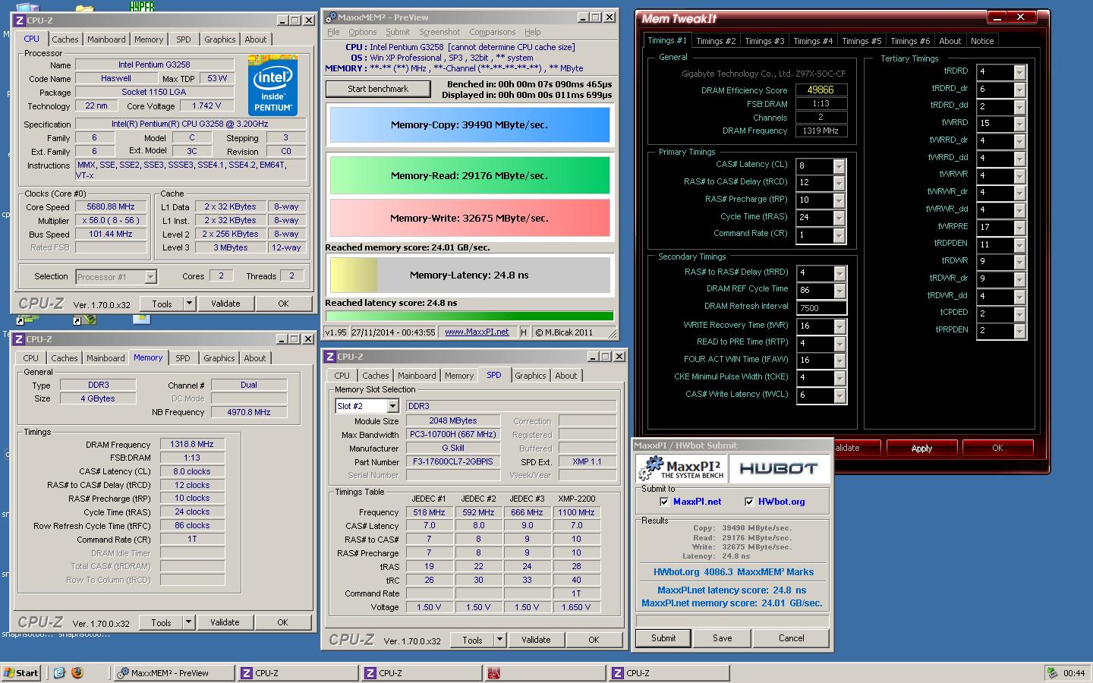Click Save in the HWbot Submit dialog
This screenshot has height=683, width=1093.
coord(722,638)
